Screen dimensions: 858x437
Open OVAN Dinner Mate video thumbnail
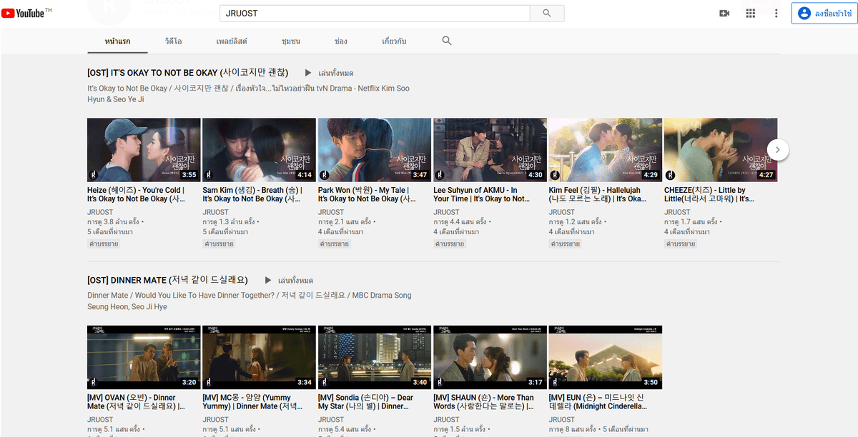pos(144,357)
